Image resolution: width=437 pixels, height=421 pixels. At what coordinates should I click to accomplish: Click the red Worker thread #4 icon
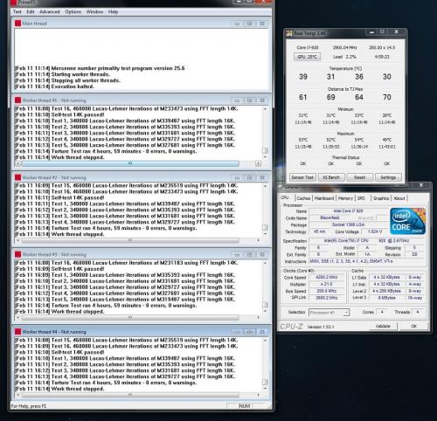(17, 332)
